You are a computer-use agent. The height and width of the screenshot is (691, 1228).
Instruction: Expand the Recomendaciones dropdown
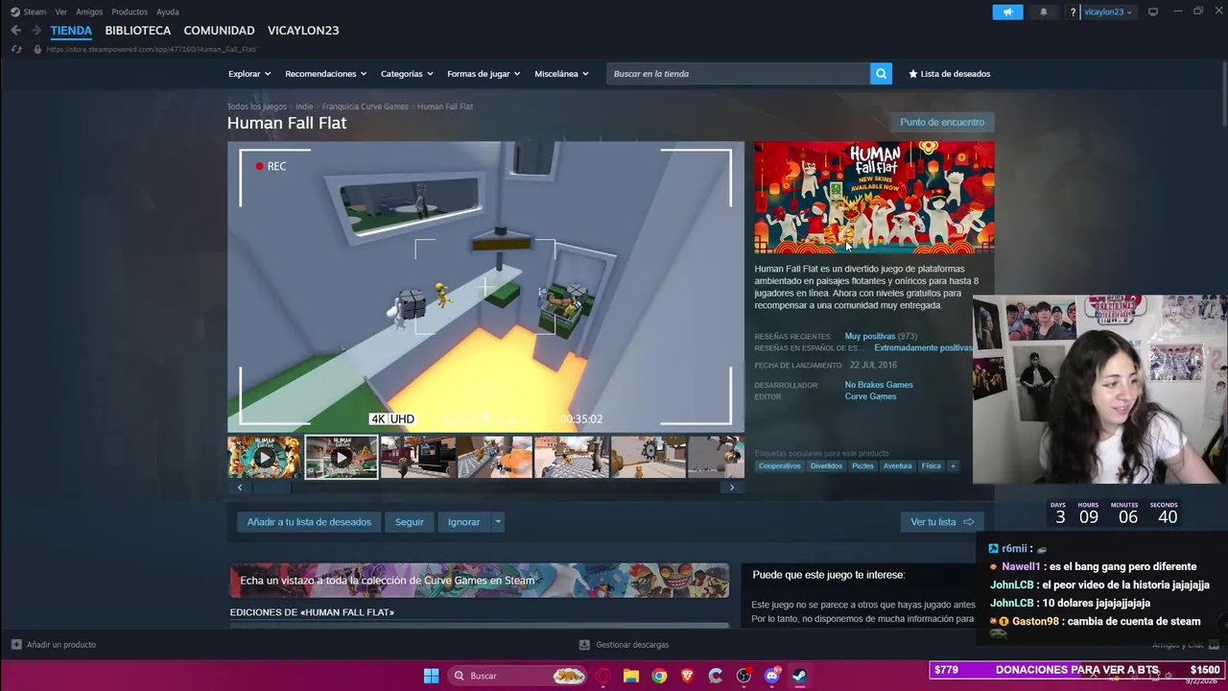(x=325, y=74)
